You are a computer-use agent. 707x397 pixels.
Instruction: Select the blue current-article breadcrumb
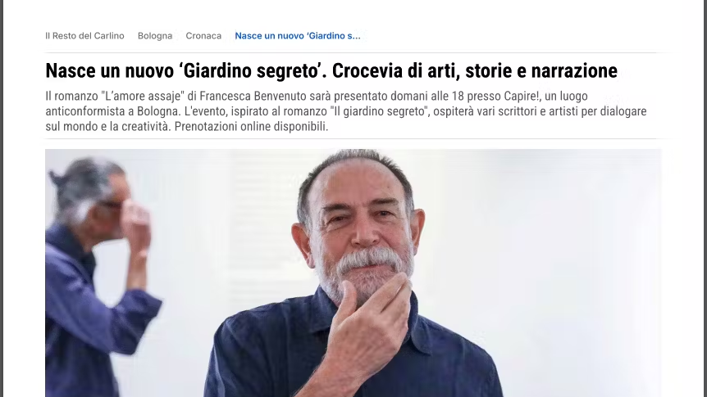point(298,35)
